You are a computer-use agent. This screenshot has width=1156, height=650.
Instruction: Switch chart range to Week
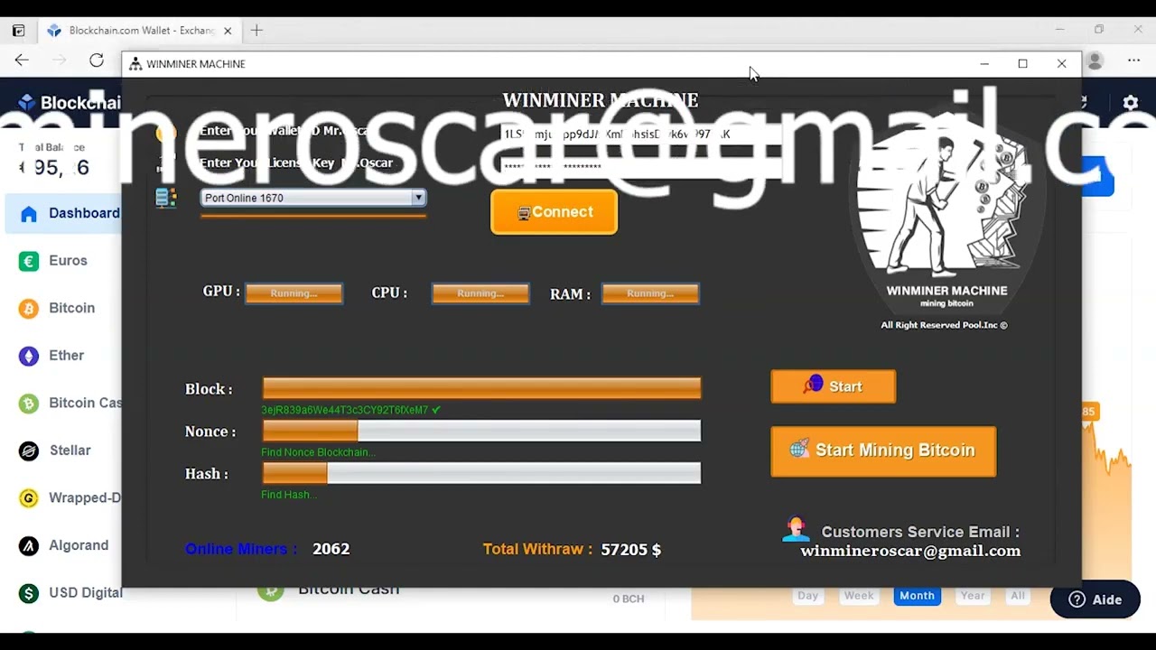(859, 596)
